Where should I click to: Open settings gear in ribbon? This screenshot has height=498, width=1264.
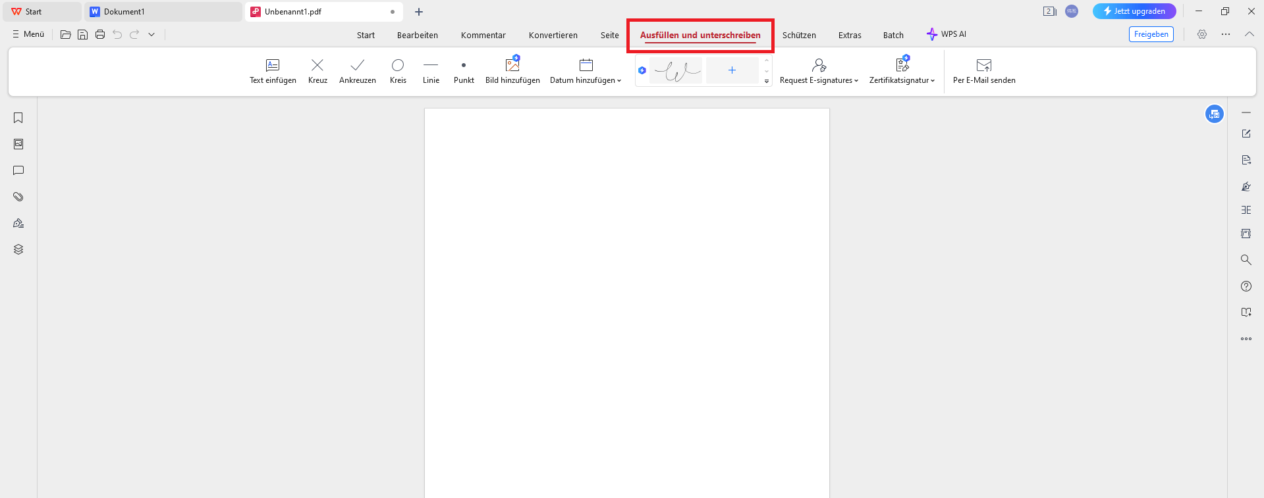tap(1202, 34)
